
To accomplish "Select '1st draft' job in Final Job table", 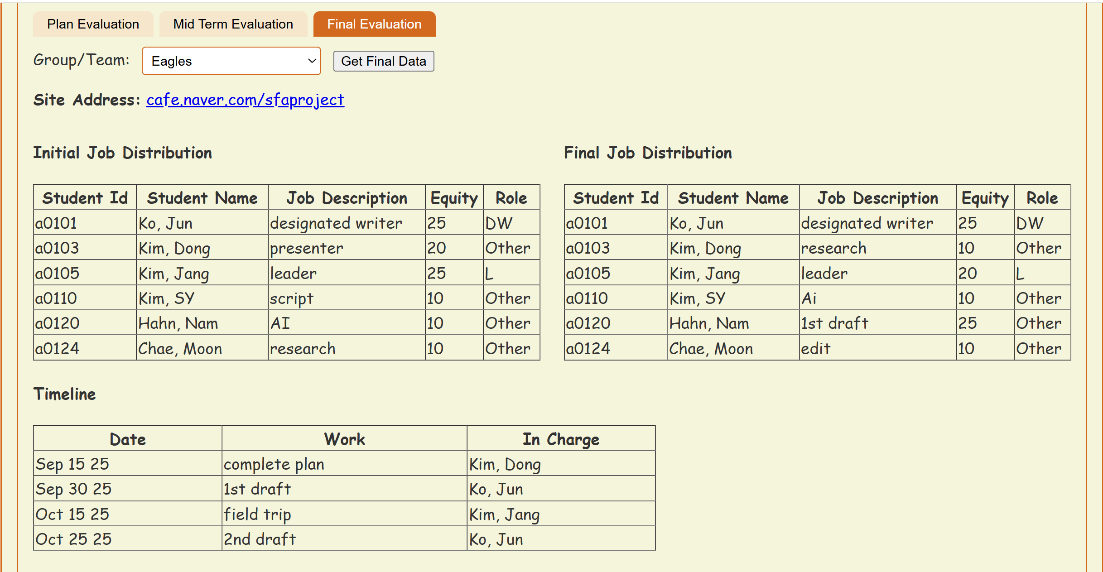I will (834, 323).
